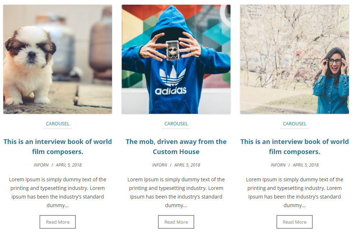This screenshot has height=233, width=354.
Task: Click Read More for the Custom House post
Action: coord(176,222)
